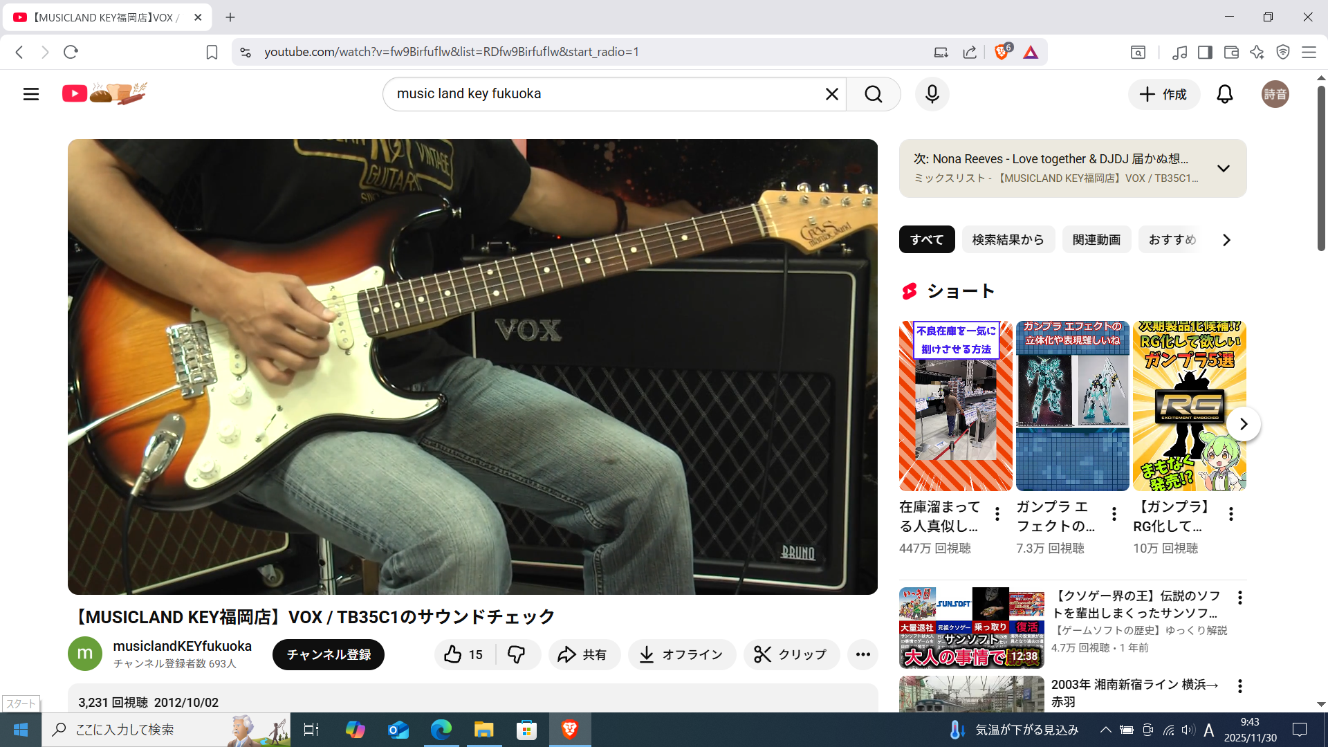Click the 共有 share button
Viewport: 1328px width, 747px height.
coord(584,654)
